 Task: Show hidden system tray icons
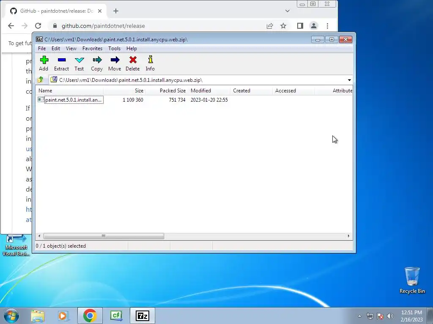(359, 316)
